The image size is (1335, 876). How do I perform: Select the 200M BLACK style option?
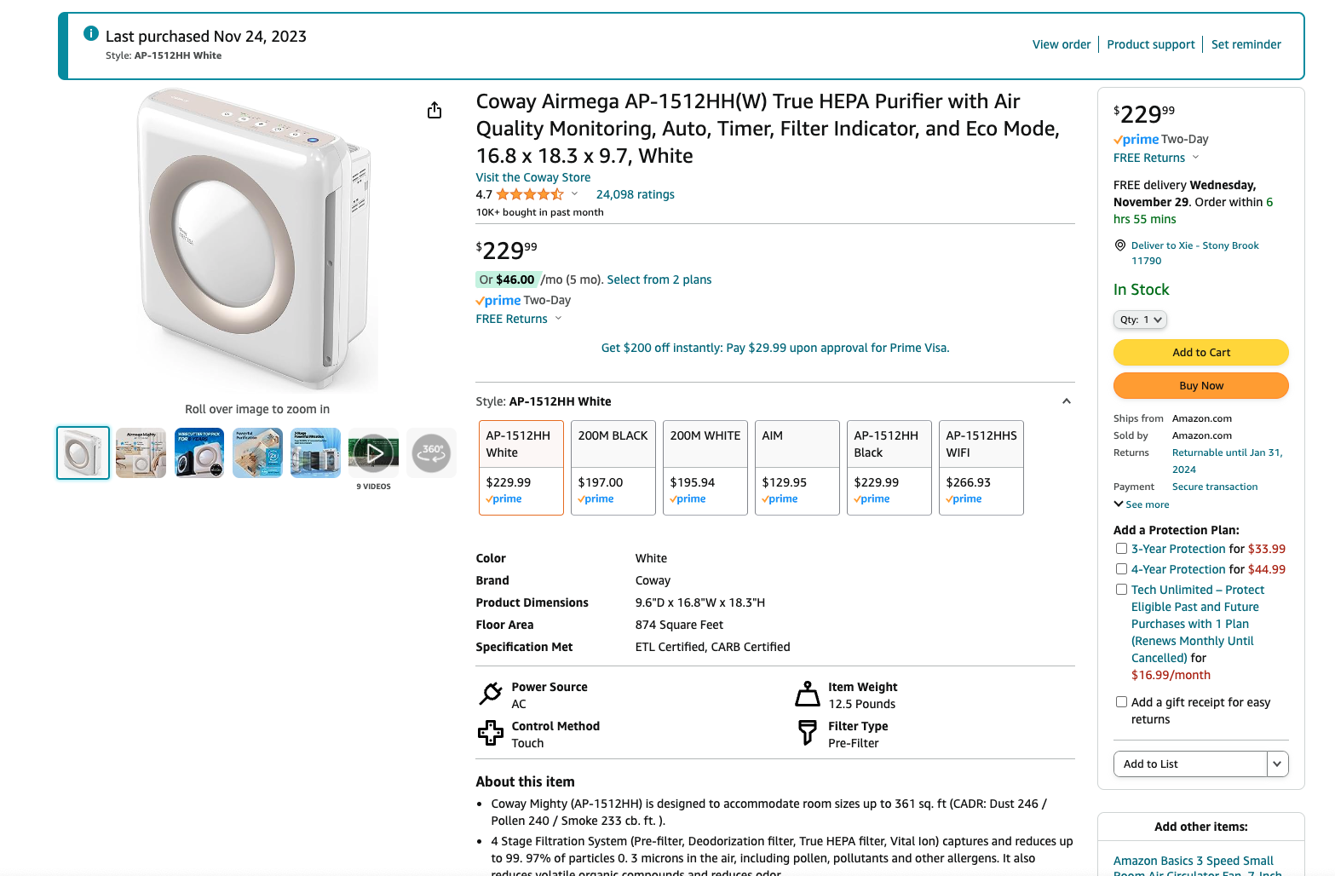coord(613,467)
